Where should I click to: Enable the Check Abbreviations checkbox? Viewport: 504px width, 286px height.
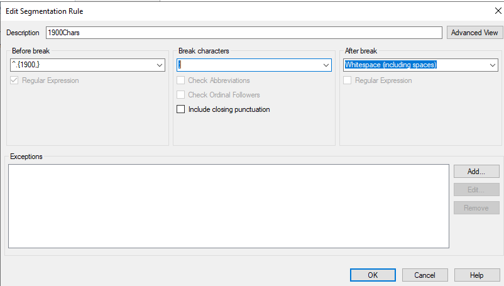181,80
